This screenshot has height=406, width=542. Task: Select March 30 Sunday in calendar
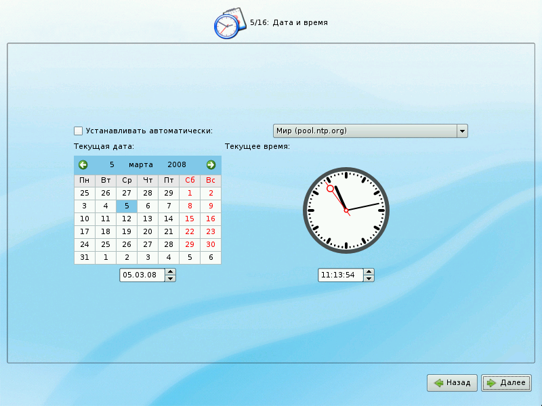pyautogui.click(x=211, y=244)
